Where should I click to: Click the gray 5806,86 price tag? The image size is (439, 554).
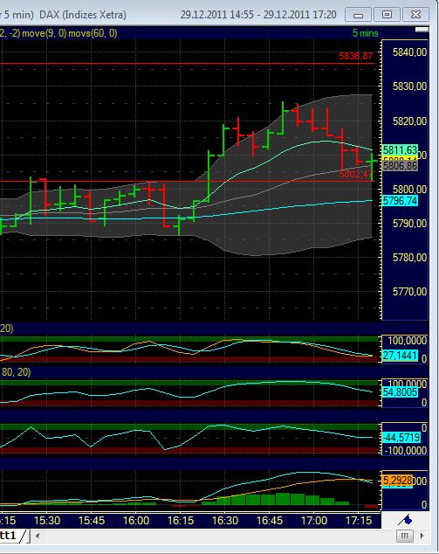tap(401, 166)
